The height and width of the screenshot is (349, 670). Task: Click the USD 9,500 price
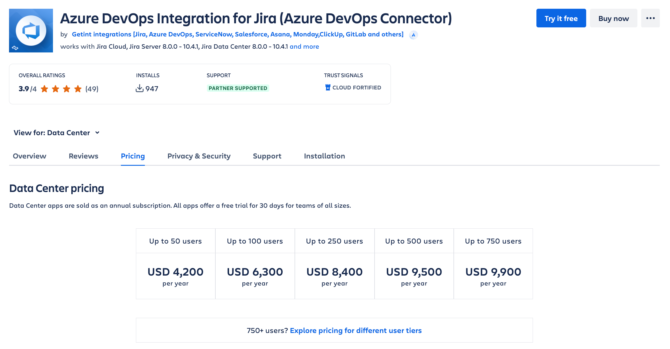414,272
